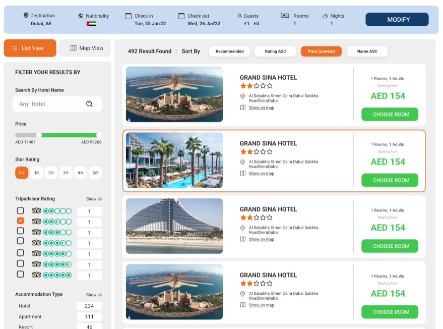Image resolution: width=443 pixels, height=329 pixels.
Task: Uncheck the selected Tripadvisor rating checkbox
Action: 20,221
